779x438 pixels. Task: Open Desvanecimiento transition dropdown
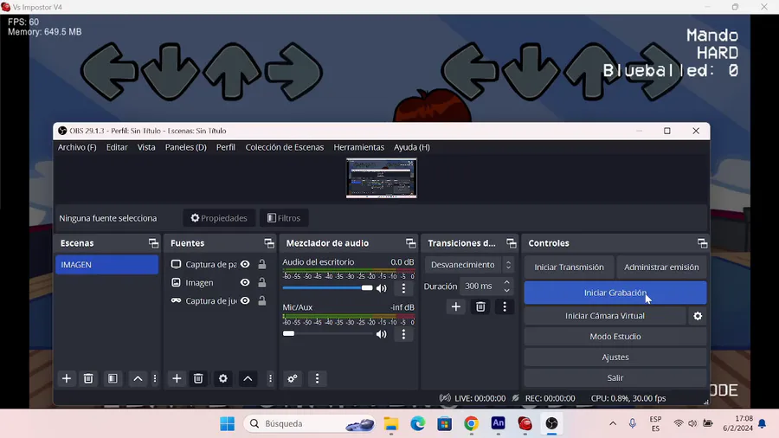tap(469, 265)
